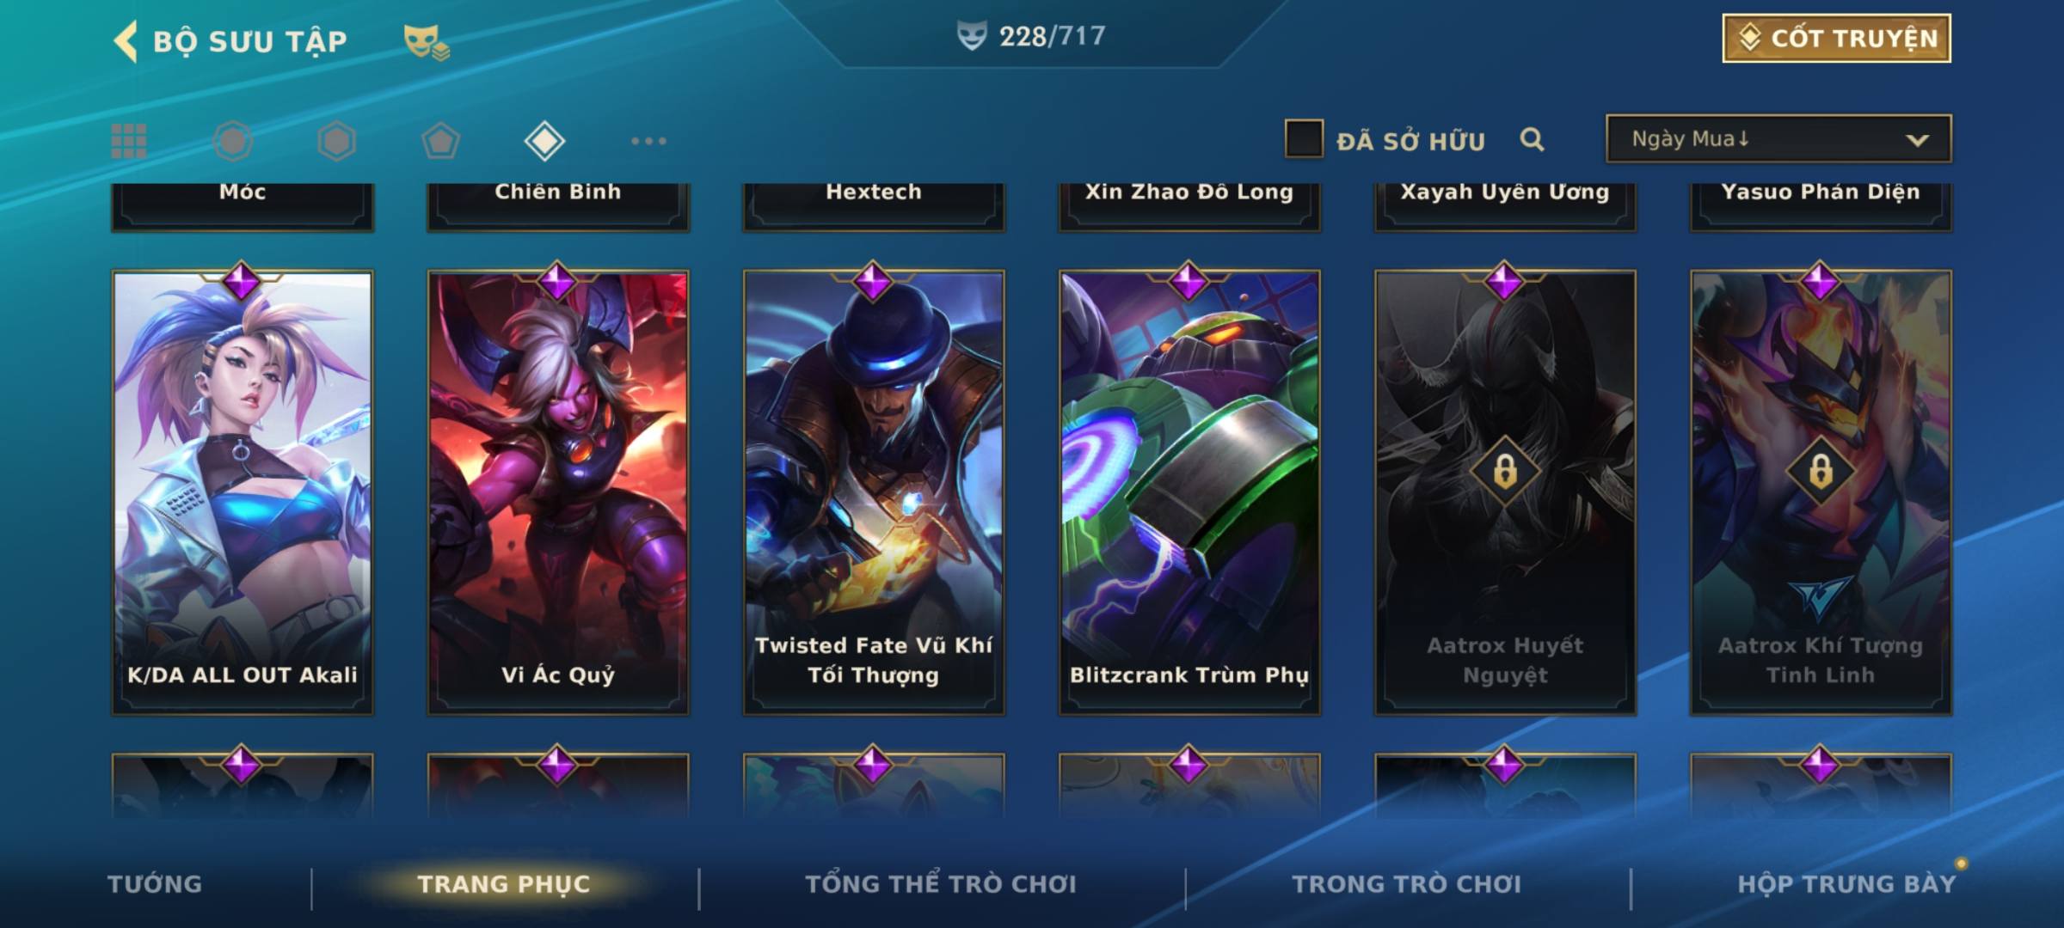The height and width of the screenshot is (928, 2064).
Task: Open the three-dots more filters icon
Action: tap(648, 141)
